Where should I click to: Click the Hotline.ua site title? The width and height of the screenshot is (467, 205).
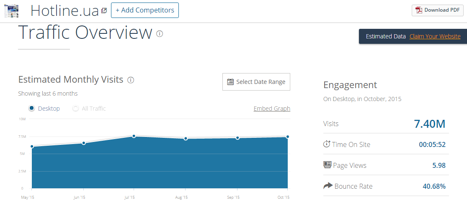pyautogui.click(x=65, y=10)
